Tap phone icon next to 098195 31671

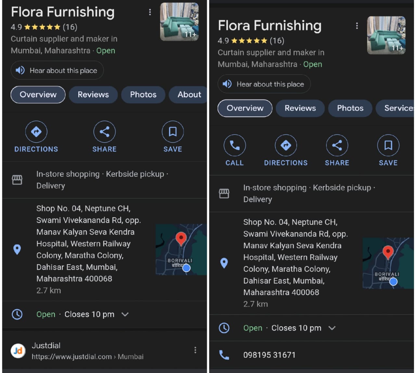(x=224, y=355)
